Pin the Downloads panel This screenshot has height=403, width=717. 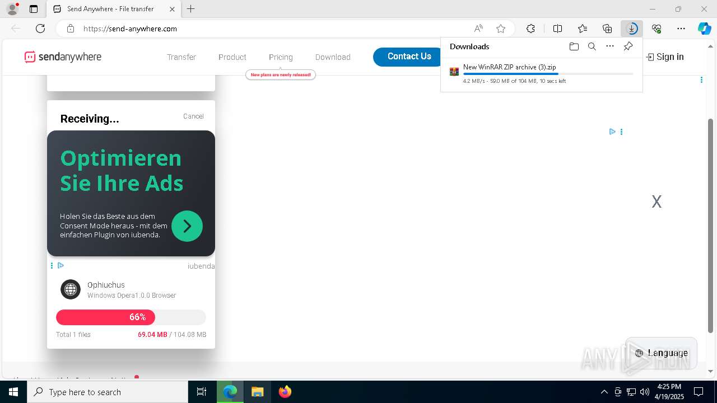(x=628, y=46)
